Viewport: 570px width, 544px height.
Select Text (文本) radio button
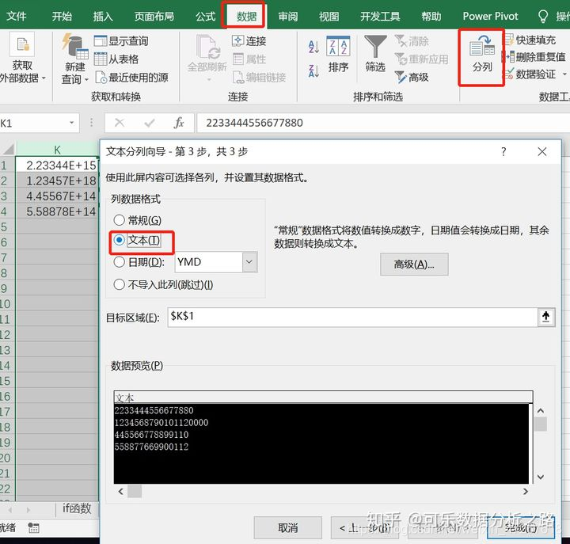(x=120, y=240)
